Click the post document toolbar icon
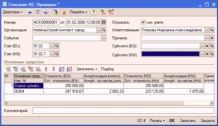 coord(55,12)
